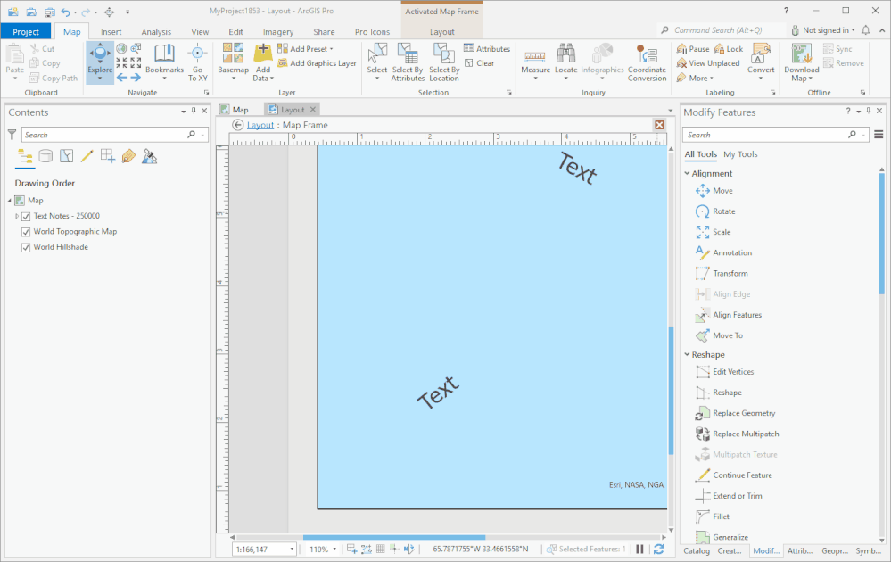Collapse the Alignment tools section
The image size is (891, 562).
click(687, 173)
